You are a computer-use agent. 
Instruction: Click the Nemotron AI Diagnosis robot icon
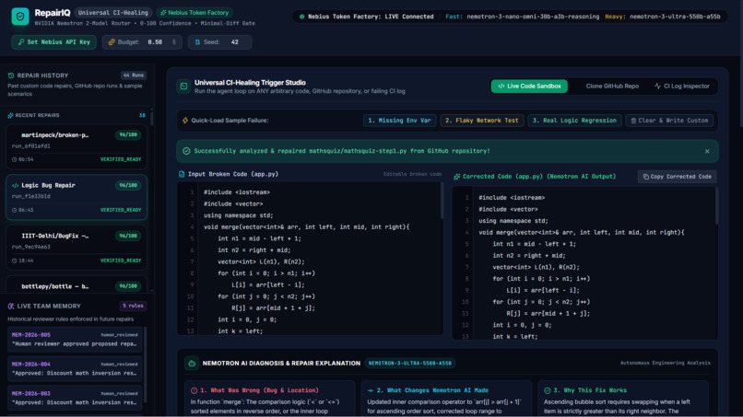tap(192, 364)
